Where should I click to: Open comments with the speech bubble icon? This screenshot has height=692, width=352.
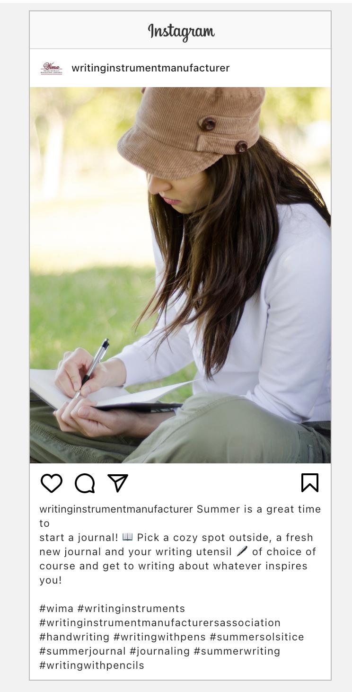click(85, 483)
